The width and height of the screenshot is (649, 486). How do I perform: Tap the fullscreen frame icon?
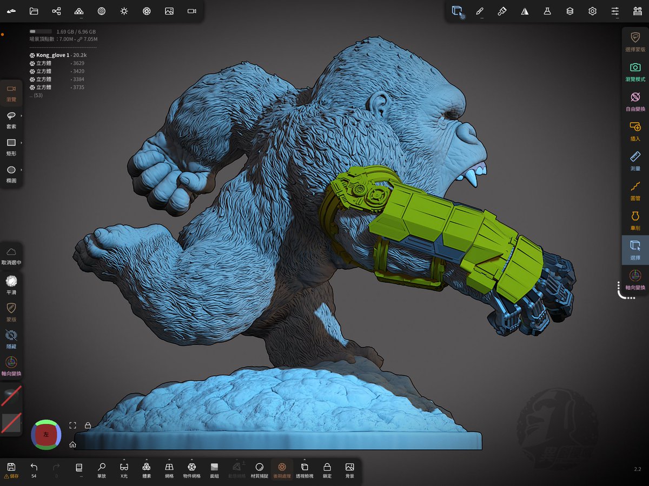[72, 425]
